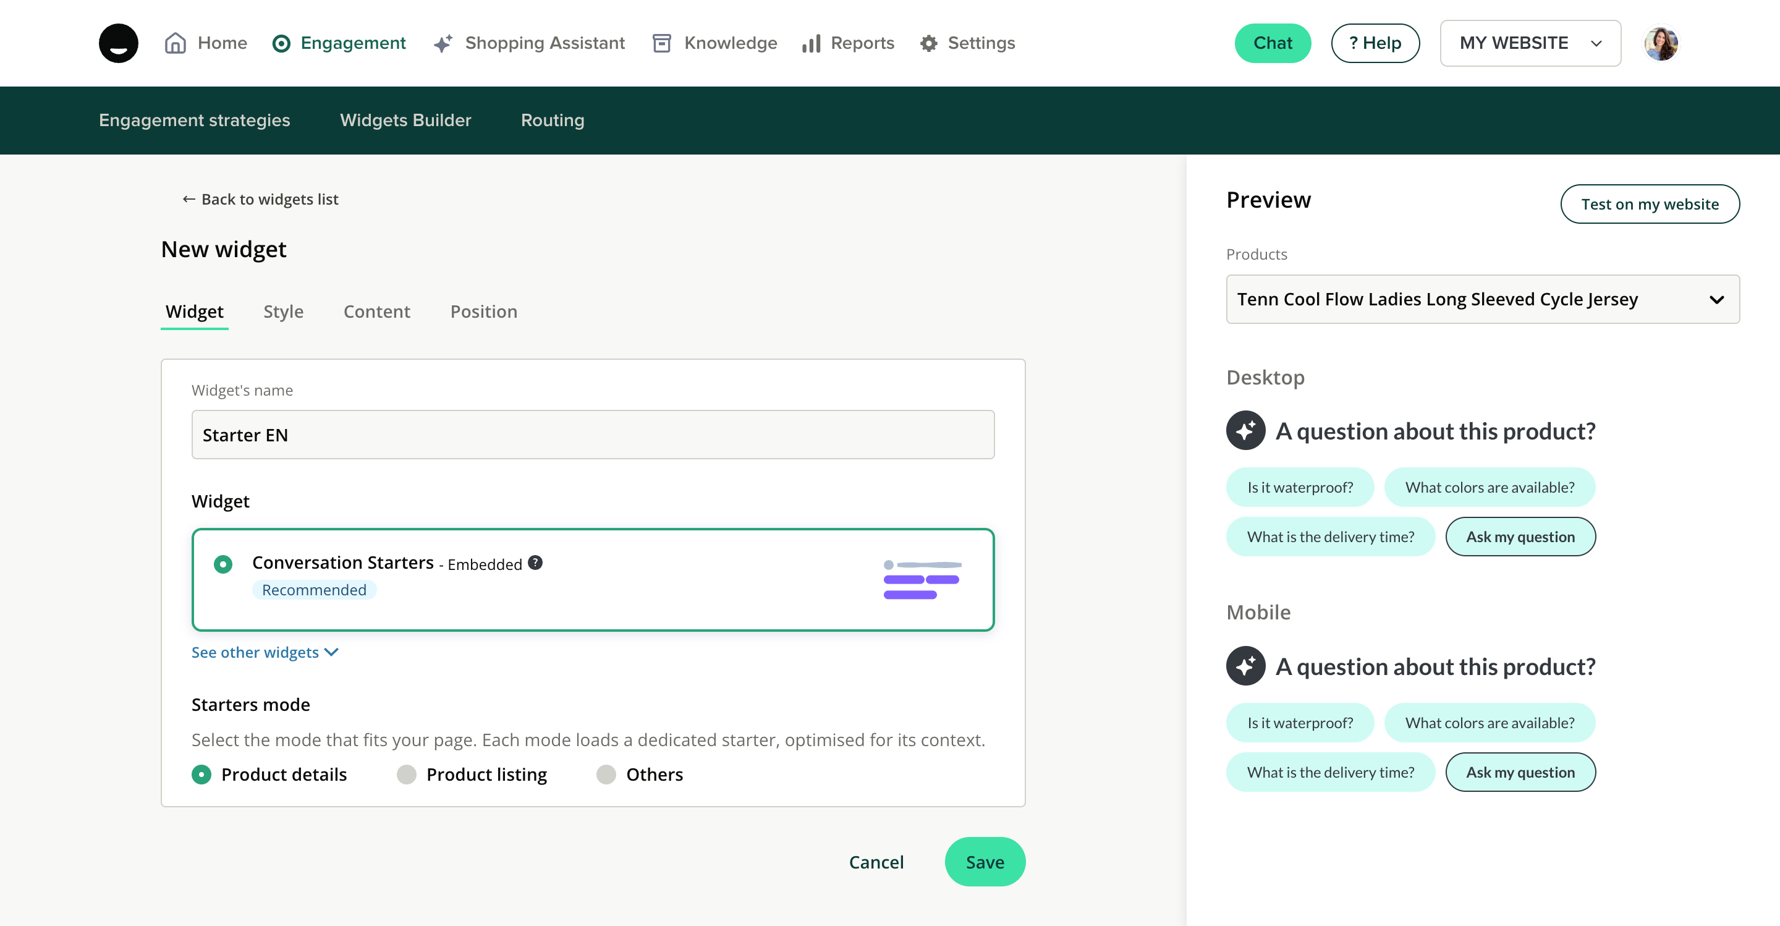
Task: Click the Engagement target icon
Action: pyautogui.click(x=281, y=43)
